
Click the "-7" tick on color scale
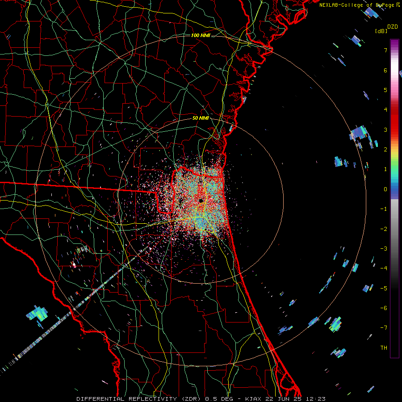pos(384,328)
